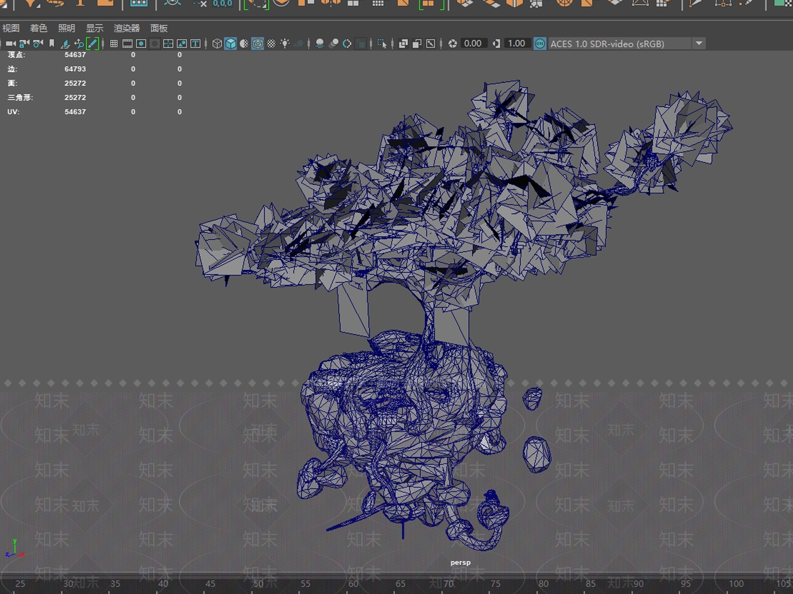The height and width of the screenshot is (594, 793).
Task: Click the persp camera label
Action: pos(460,562)
